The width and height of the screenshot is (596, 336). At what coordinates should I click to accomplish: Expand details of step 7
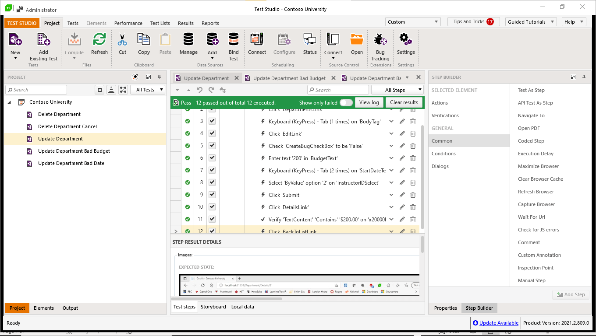pyautogui.click(x=391, y=171)
